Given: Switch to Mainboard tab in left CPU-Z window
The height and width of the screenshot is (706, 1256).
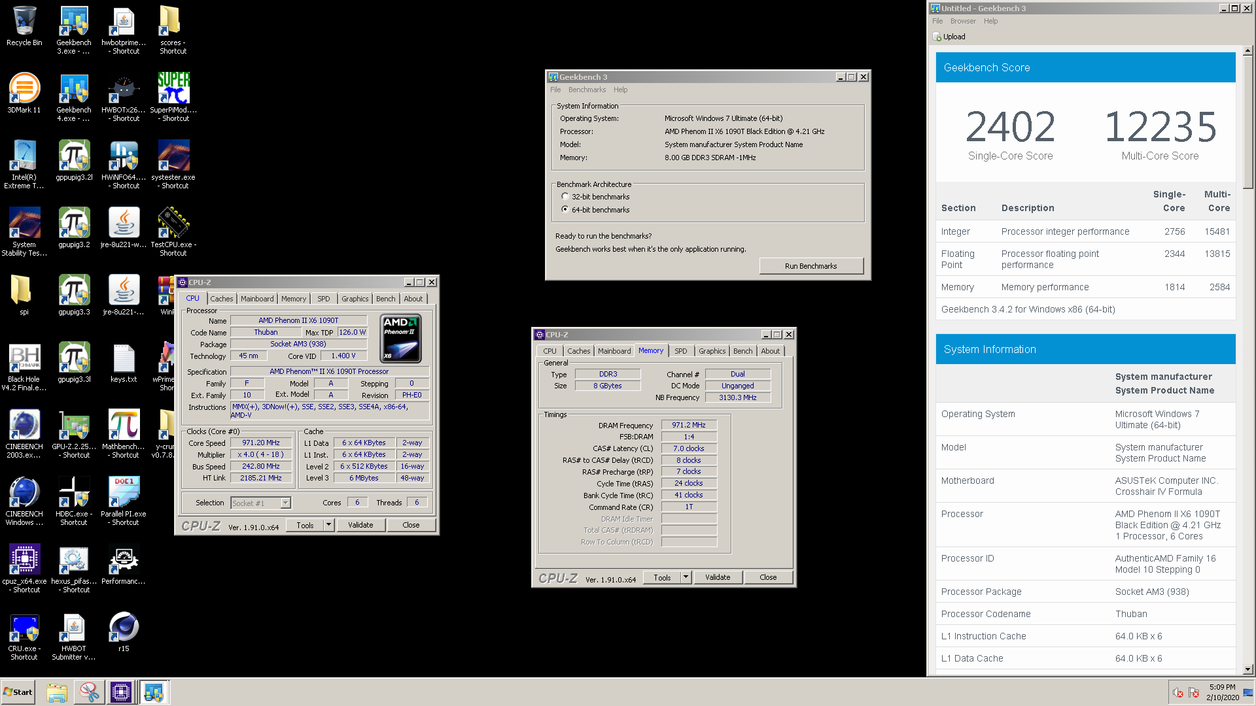Looking at the screenshot, I should (x=257, y=299).
